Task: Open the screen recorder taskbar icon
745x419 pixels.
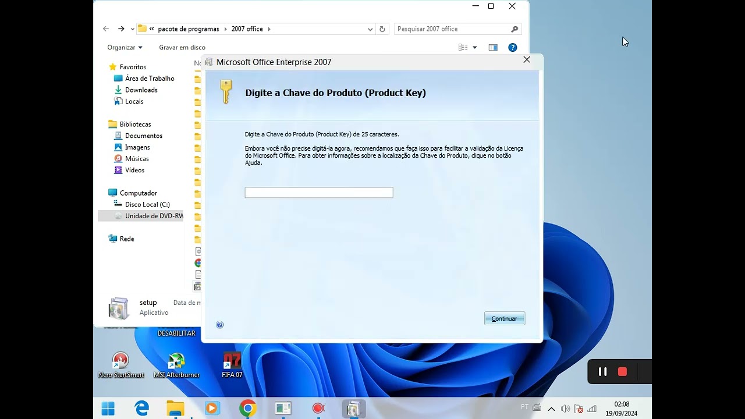Action: pos(318,409)
